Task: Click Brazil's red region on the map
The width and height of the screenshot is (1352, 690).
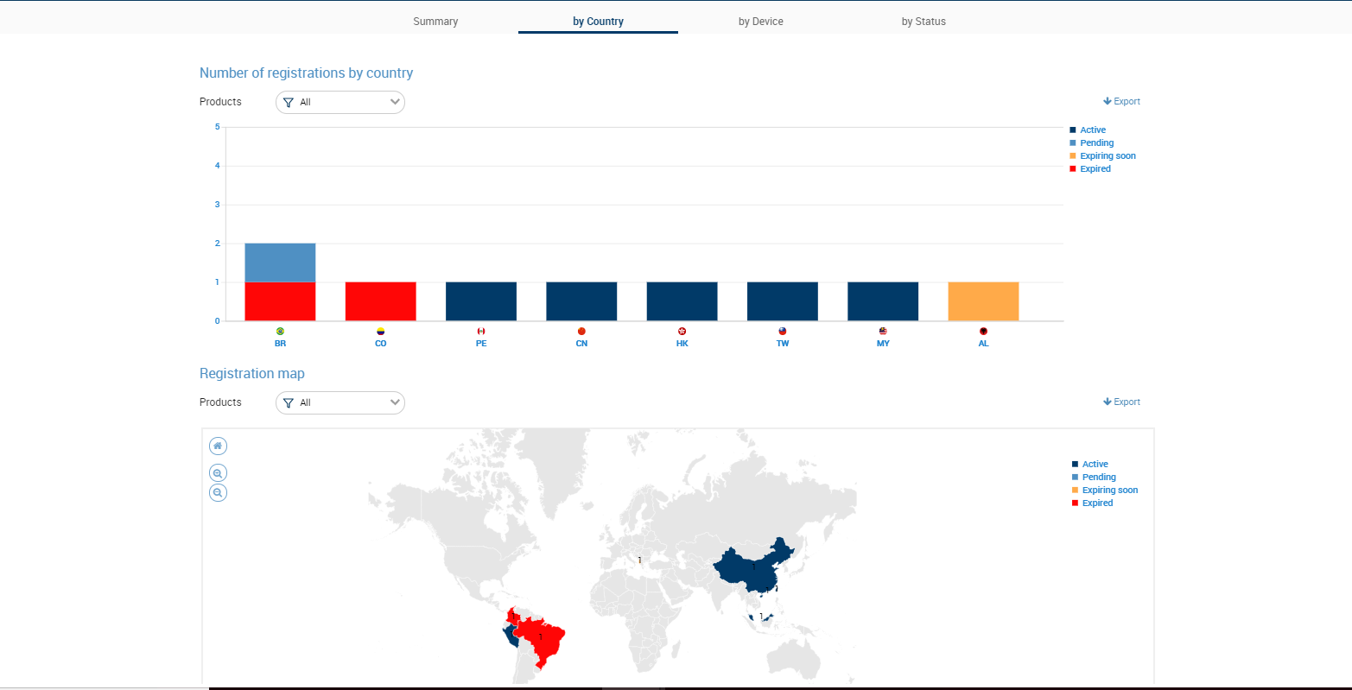Action: 543,641
